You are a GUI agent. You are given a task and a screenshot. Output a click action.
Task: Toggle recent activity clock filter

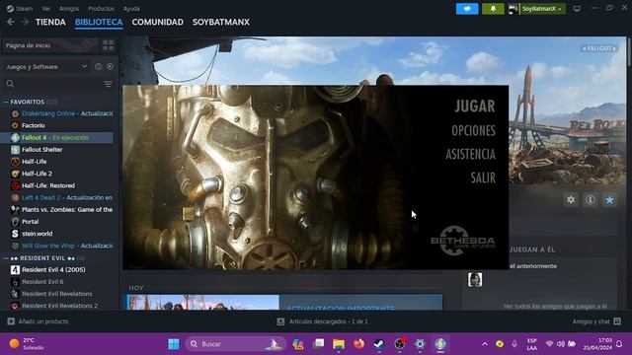coord(98,67)
